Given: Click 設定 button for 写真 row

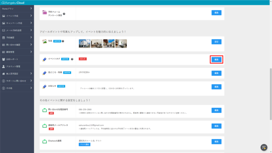Looking at the screenshot, I should (216, 41).
